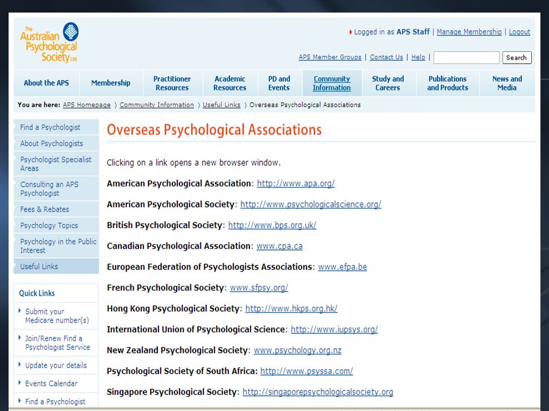Viewport: 549px width, 411px height.
Task: Open Update your details quick link
Action: pyautogui.click(x=55, y=365)
